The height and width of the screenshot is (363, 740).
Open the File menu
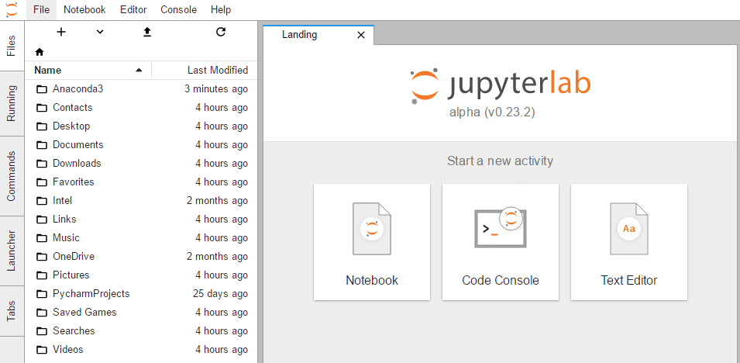click(x=42, y=9)
